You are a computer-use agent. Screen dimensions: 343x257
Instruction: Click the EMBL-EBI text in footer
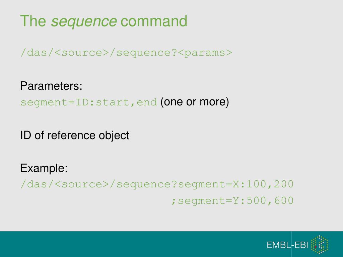point(287,245)
